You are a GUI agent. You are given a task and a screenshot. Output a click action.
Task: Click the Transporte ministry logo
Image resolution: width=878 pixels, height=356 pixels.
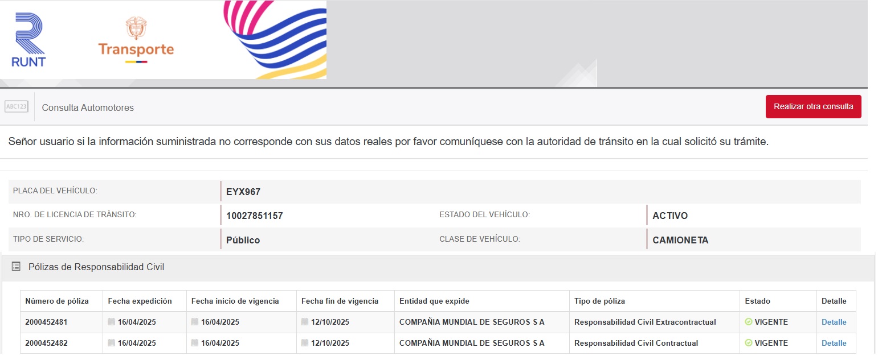(x=136, y=40)
